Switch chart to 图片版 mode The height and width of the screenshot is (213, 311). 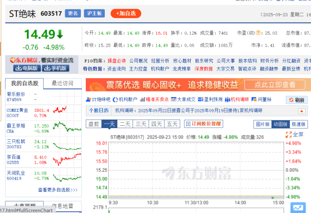262,124
